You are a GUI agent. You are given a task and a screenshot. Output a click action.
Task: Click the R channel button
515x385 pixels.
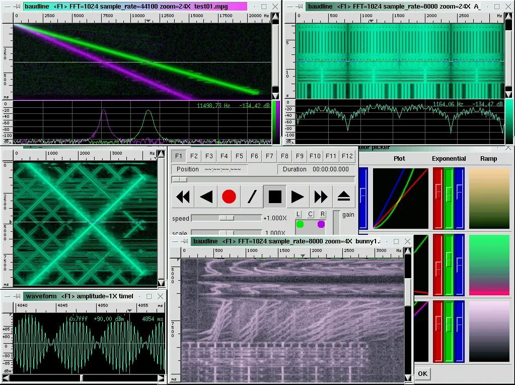click(x=323, y=214)
